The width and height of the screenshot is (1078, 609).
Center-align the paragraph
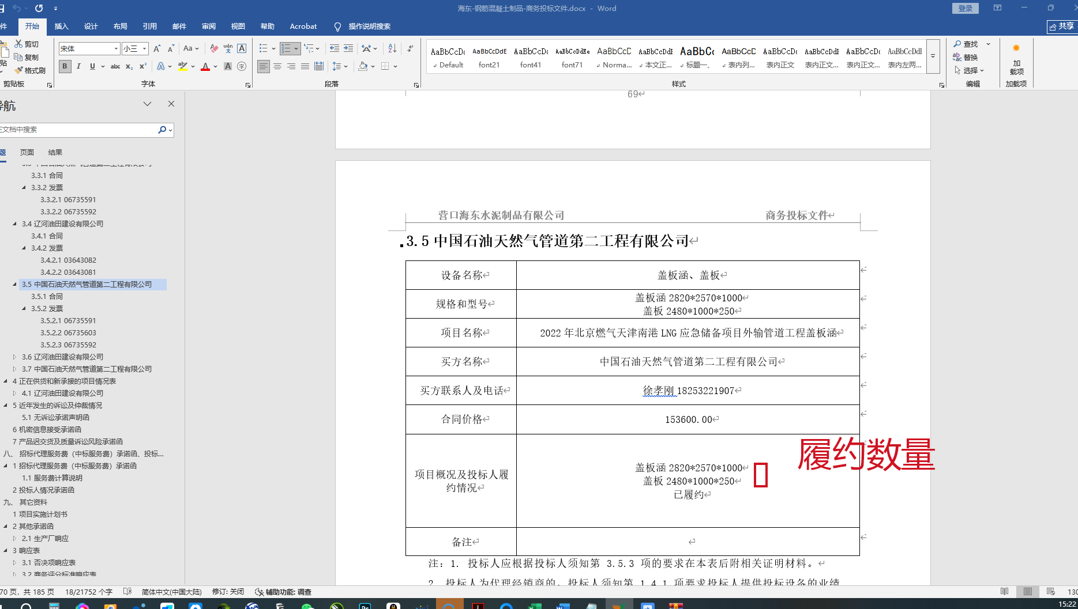coord(277,66)
